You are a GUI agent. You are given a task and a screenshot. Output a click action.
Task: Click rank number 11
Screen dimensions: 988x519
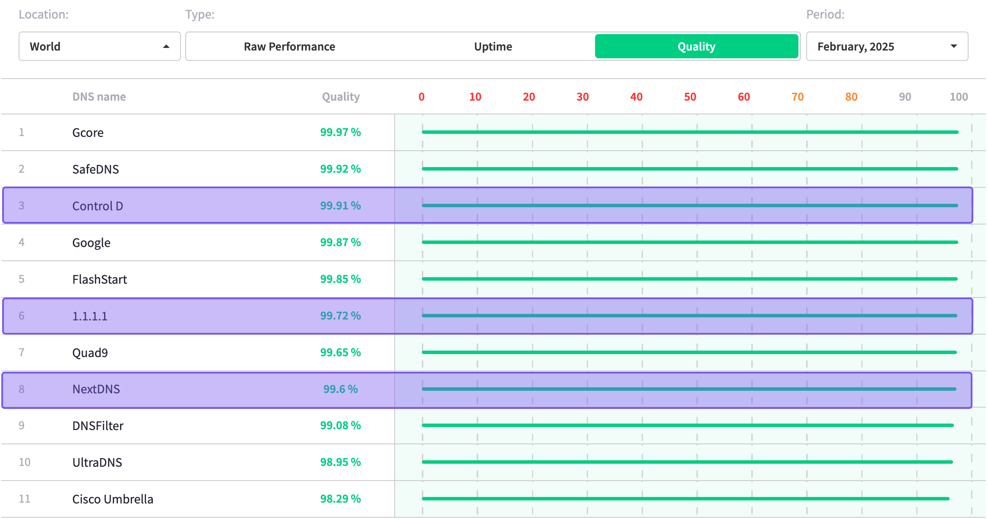pyautogui.click(x=25, y=499)
